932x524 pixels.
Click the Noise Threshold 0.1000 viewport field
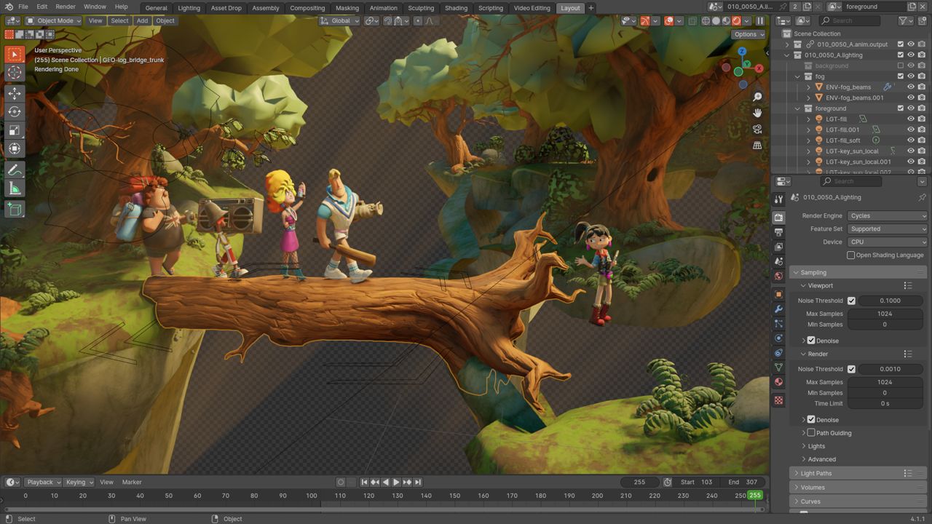pyautogui.click(x=890, y=301)
